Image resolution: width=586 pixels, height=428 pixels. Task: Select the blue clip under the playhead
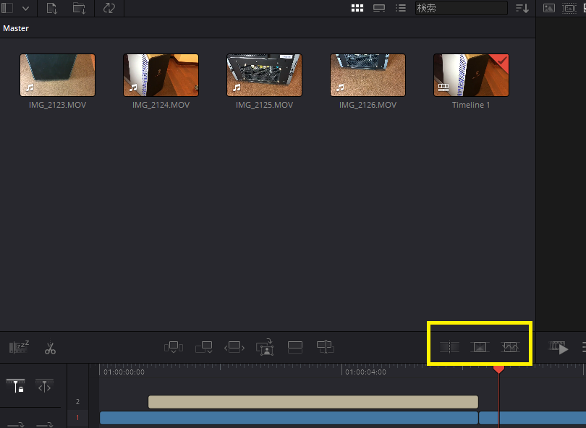pyautogui.click(x=532, y=418)
